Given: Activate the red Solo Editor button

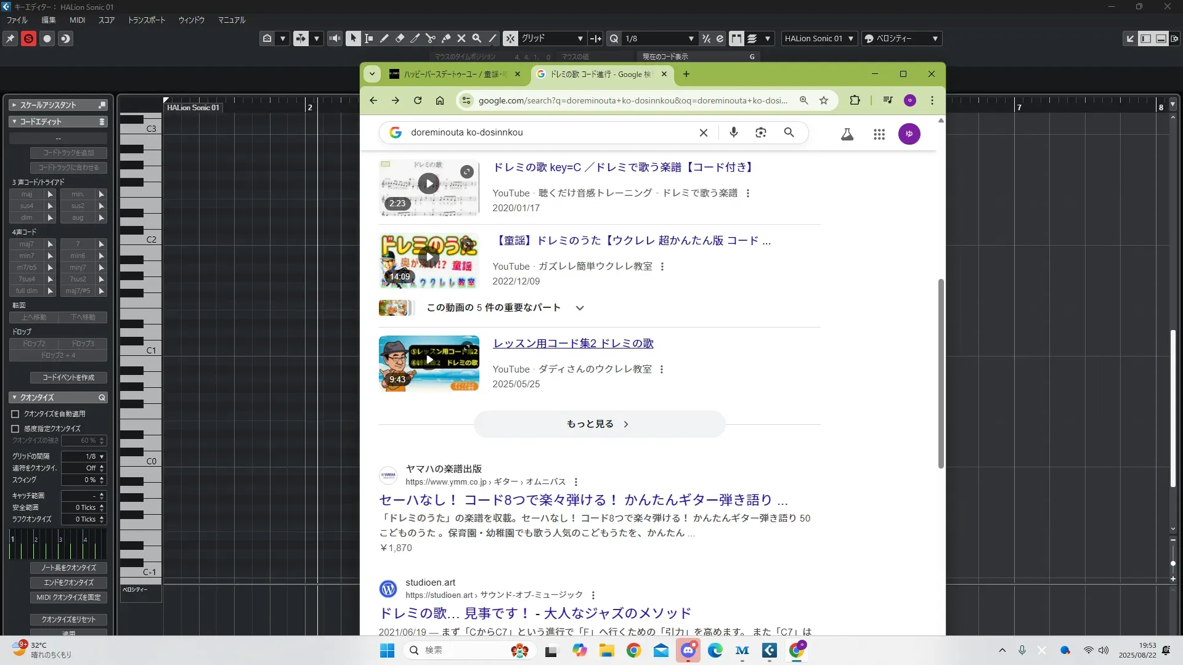Looking at the screenshot, I should pos(28,39).
